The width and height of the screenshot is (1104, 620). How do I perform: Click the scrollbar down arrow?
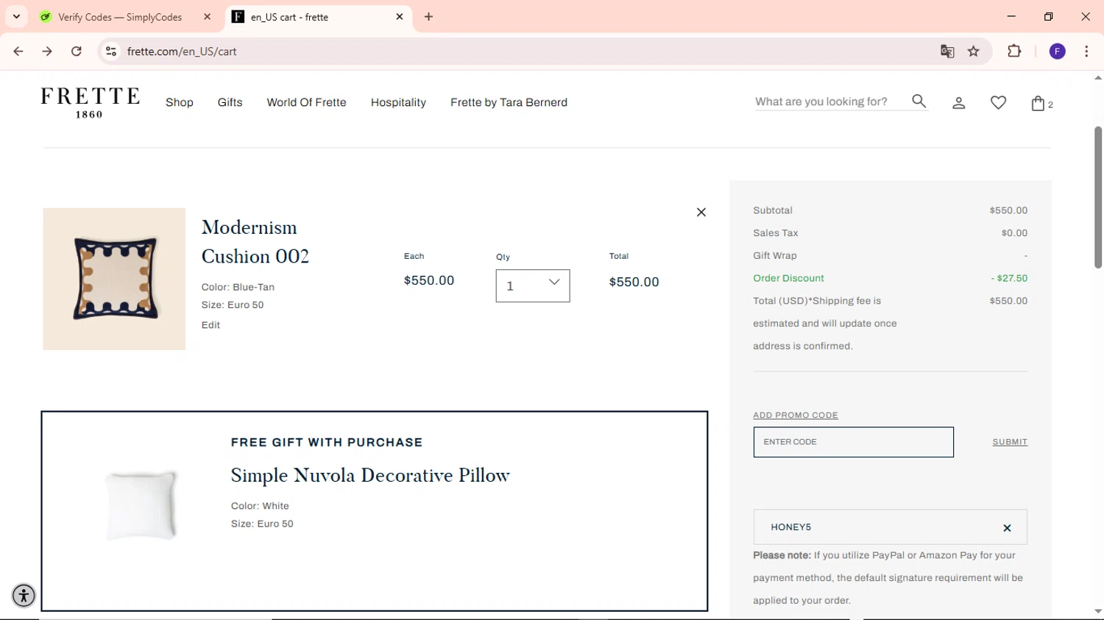(1098, 611)
